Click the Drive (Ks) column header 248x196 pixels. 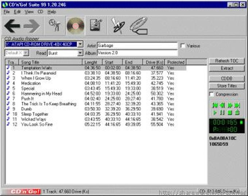click(154, 62)
